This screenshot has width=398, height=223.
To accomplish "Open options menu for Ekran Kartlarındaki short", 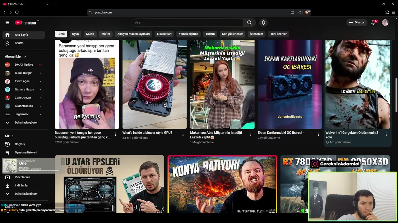I will [x=318, y=134].
